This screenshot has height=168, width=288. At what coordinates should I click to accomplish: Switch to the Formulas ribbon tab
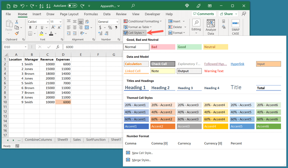(91, 14)
